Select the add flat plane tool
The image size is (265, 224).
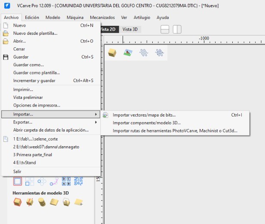click(78, 202)
